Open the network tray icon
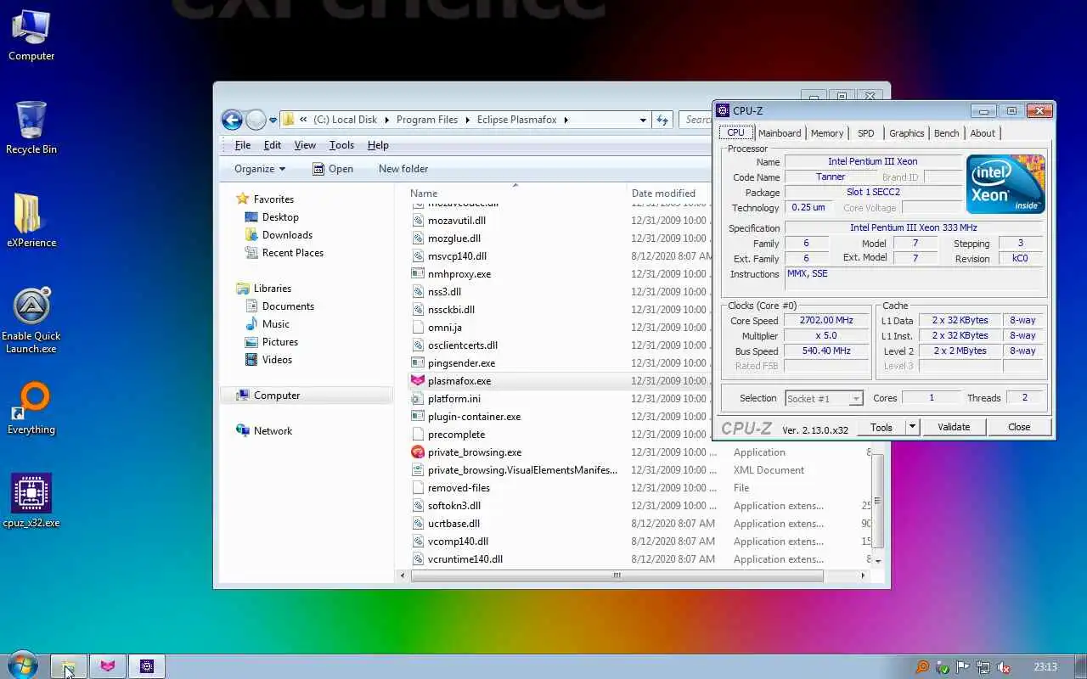 (983, 667)
